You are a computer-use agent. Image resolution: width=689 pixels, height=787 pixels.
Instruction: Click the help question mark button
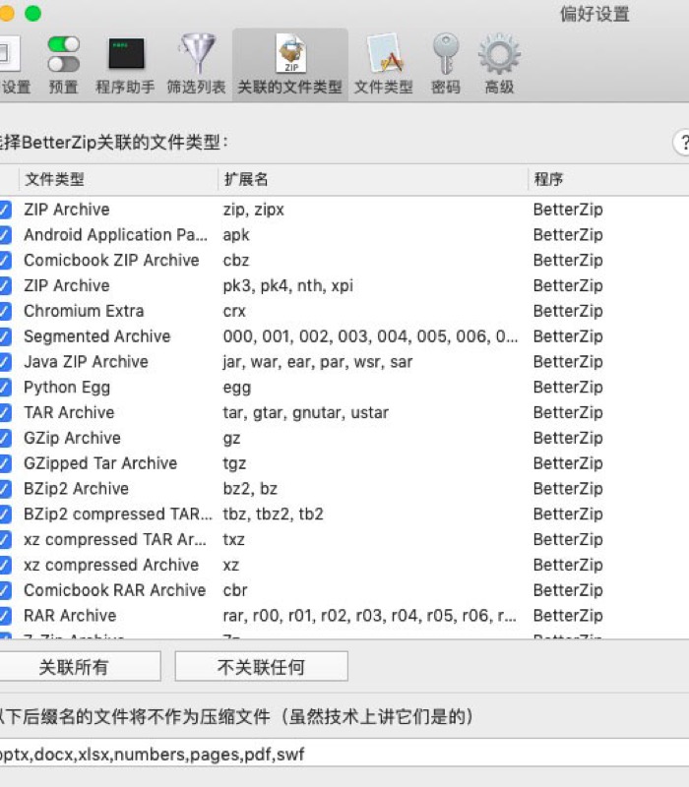(681, 143)
